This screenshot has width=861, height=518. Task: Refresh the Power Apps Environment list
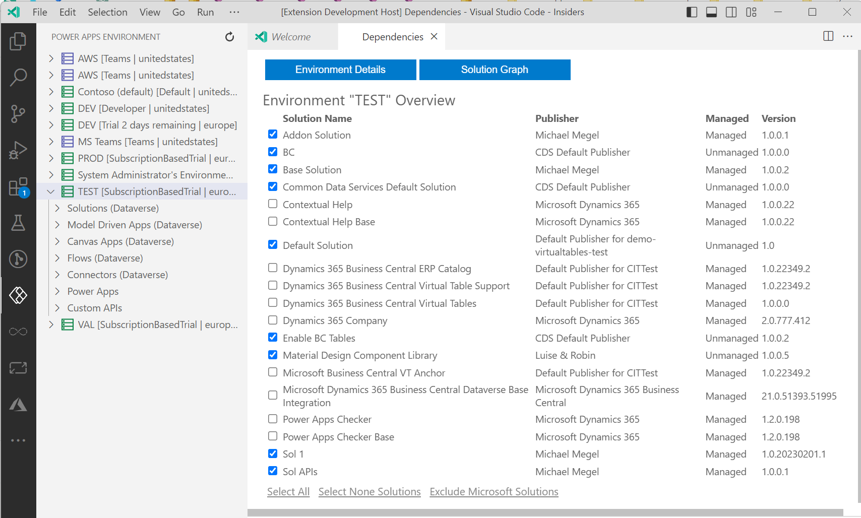pos(229,37)
